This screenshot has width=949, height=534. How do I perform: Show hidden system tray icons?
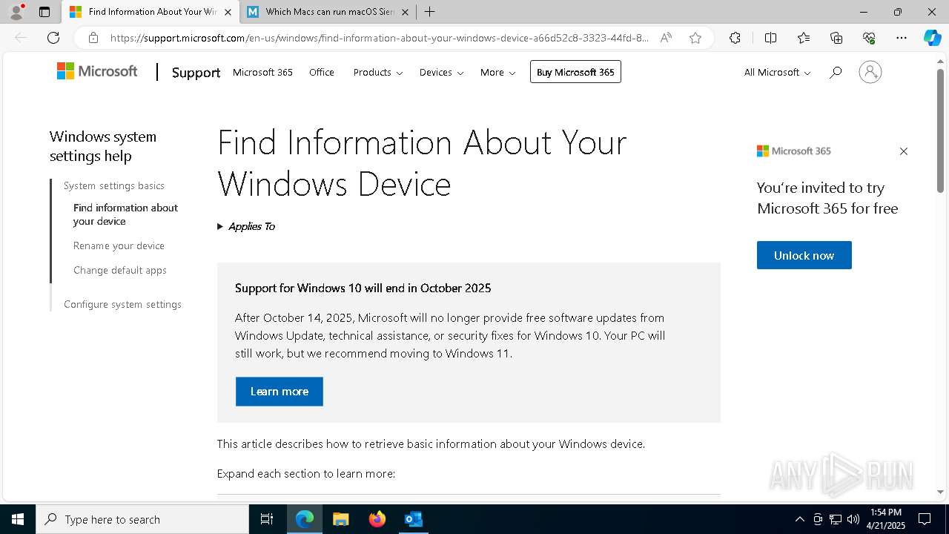799,519
